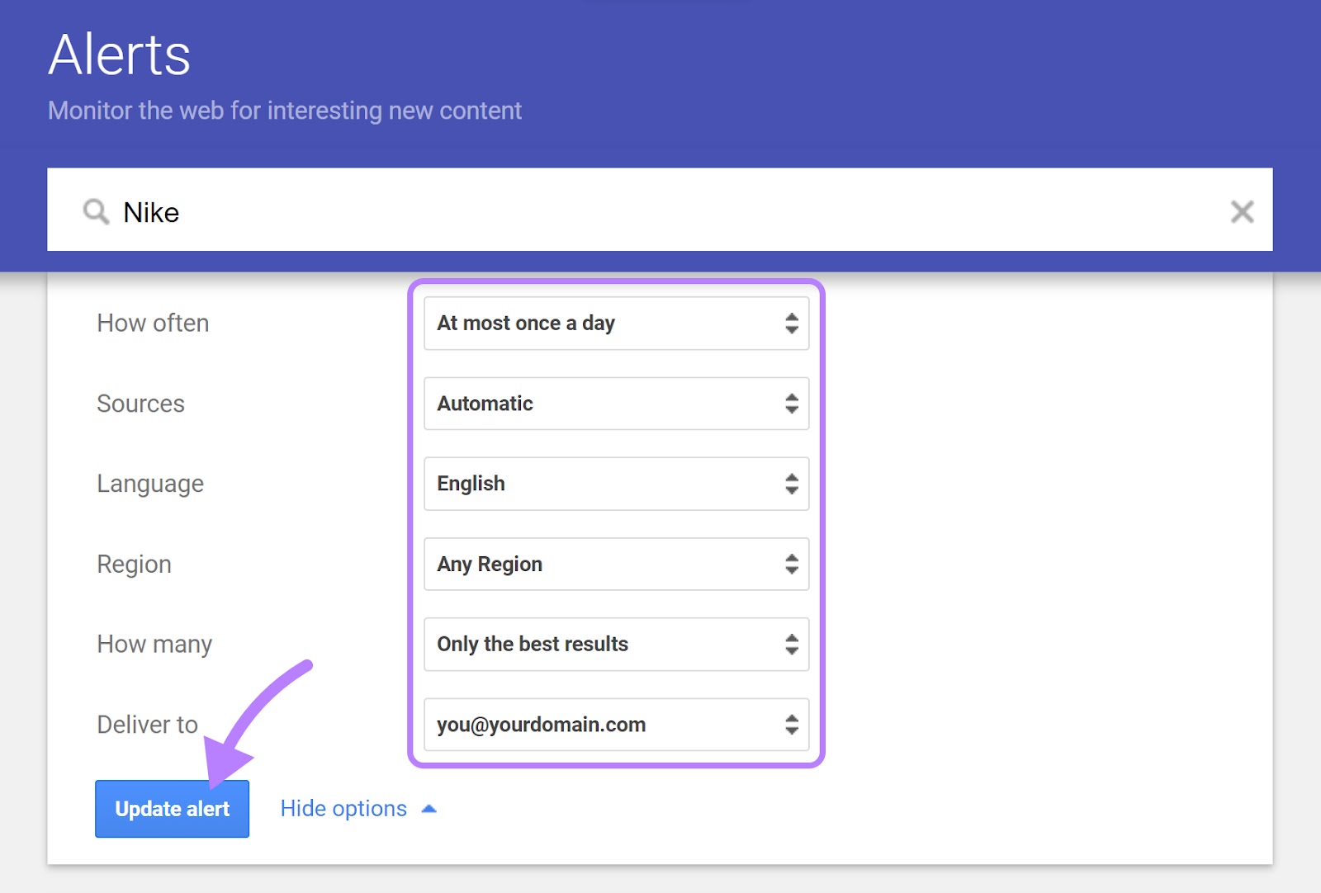The width and height of the screenshot is (1321, 893).
Task: Click the Sources label
Action: (x=140, y=404)
